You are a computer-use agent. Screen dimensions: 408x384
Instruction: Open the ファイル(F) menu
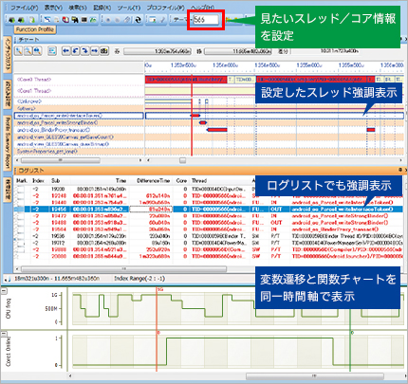pos(25,8)
